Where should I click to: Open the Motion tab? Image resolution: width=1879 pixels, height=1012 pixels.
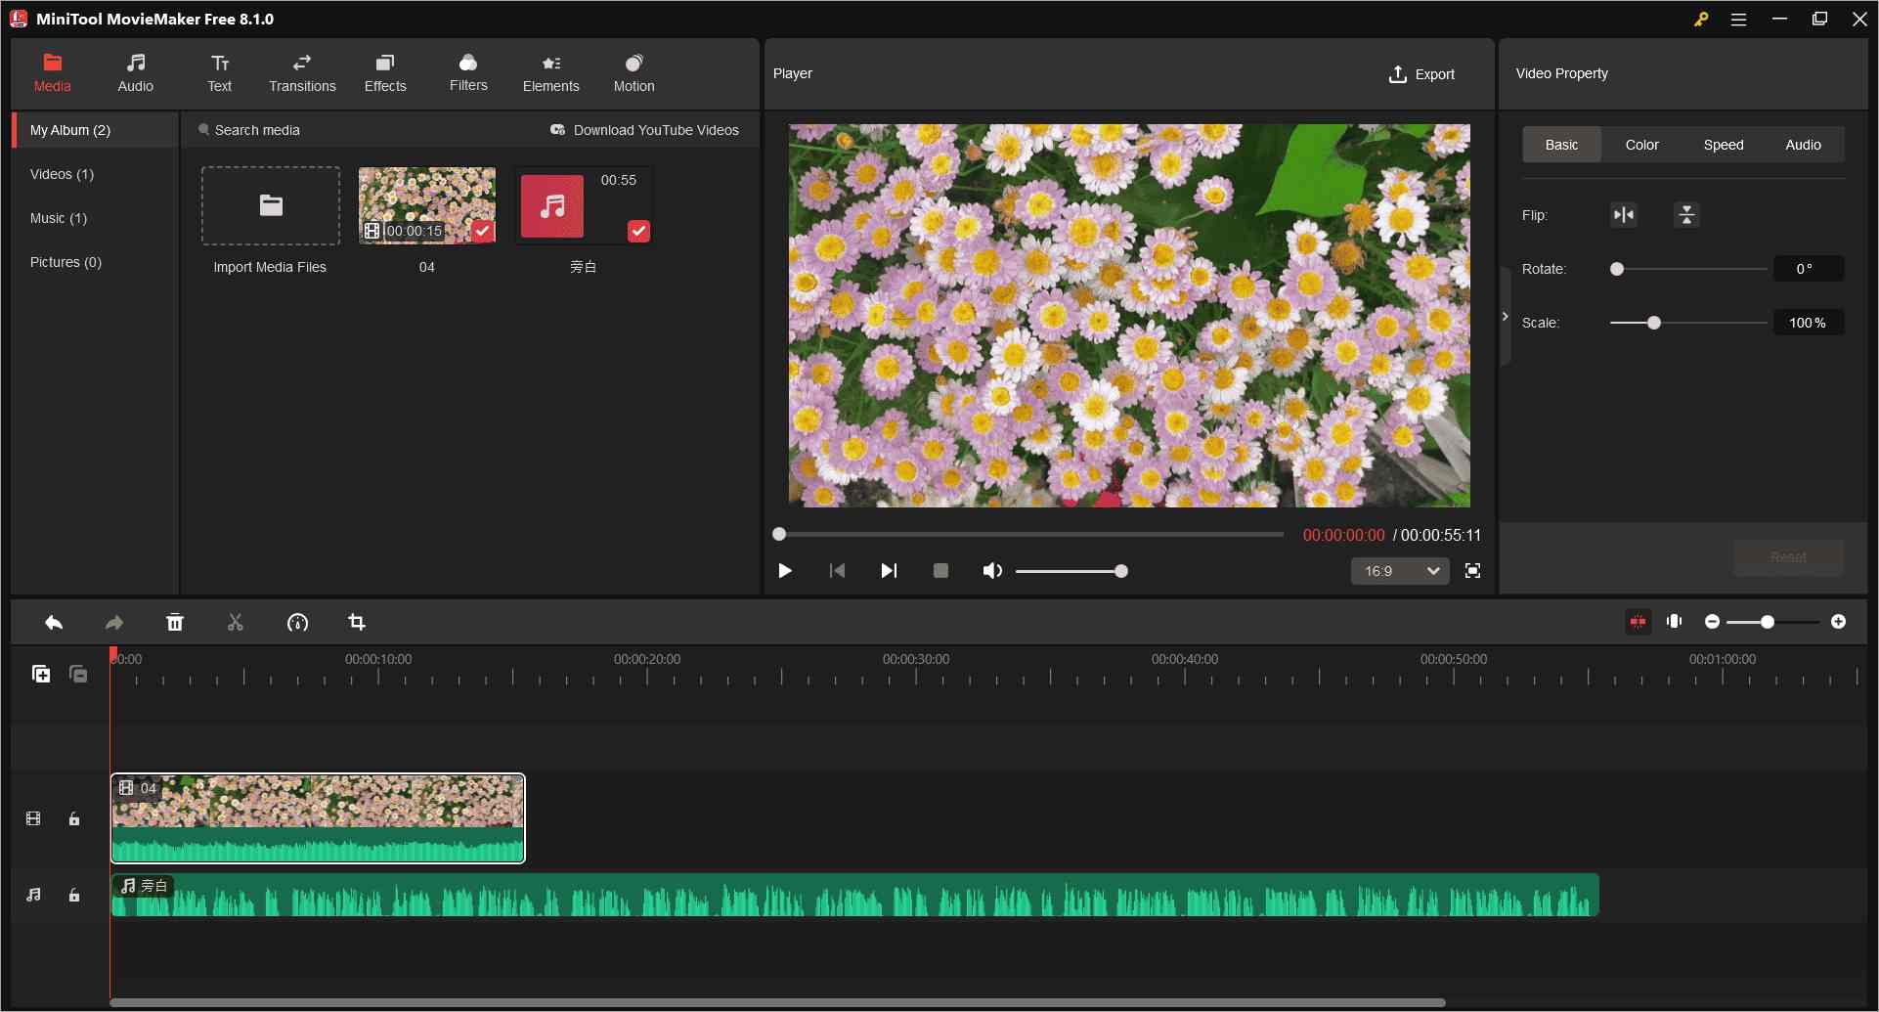click(x=634, y=73)
